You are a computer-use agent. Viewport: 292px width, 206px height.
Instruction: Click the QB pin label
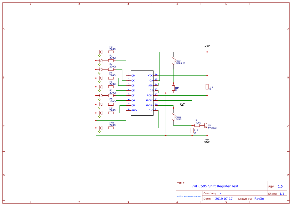(133, 76)
